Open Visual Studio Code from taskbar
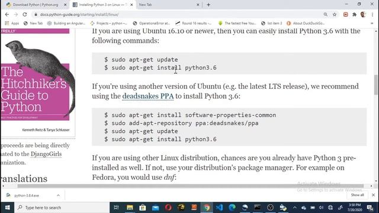 (x=219, y=208)
